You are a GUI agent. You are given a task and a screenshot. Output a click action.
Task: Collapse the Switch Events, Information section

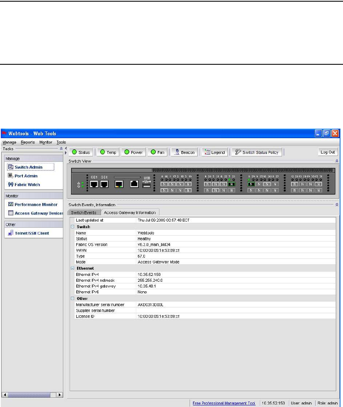337,205
